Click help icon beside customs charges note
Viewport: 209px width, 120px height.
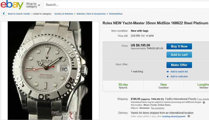click(x=204, y=102)
